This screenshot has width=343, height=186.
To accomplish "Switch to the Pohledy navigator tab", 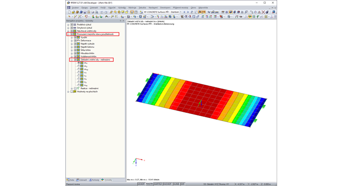I will pyautogui.click(x=94, y=180).
